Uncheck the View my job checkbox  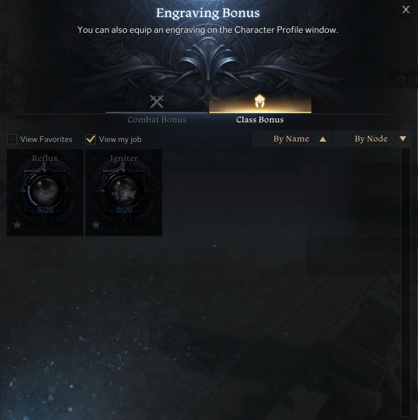click(90, 139)
